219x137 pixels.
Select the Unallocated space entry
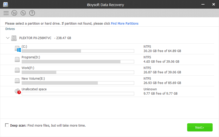coord(34,89)
